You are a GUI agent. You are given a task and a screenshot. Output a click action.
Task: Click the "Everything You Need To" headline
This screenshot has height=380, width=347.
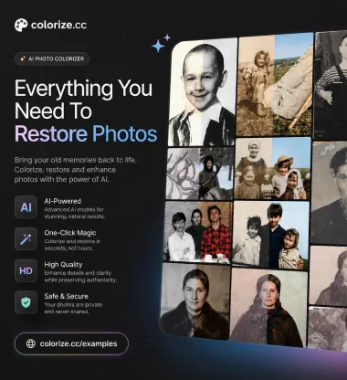coord(83,100)
